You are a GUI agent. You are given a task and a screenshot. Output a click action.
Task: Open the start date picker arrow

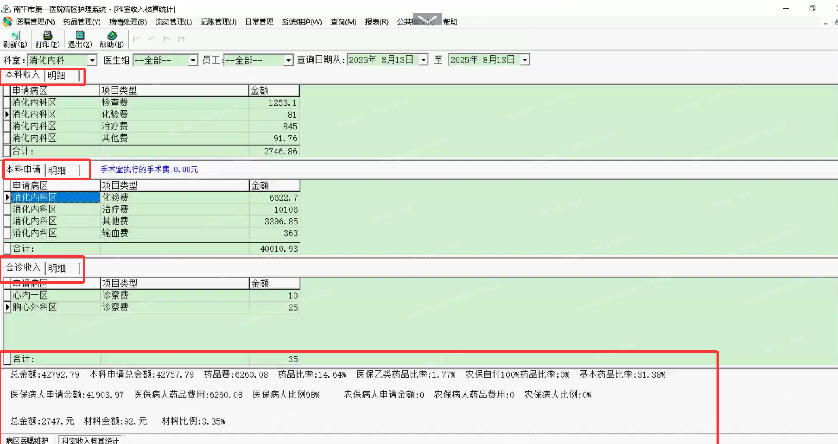(x=423, y=60)
